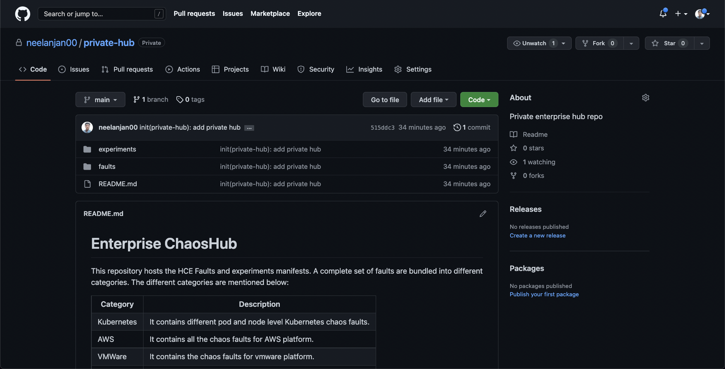The height and width of the screenshot is (369, 725).
Task: Open the Fork dropdown arrow
Action: point(631,43)
